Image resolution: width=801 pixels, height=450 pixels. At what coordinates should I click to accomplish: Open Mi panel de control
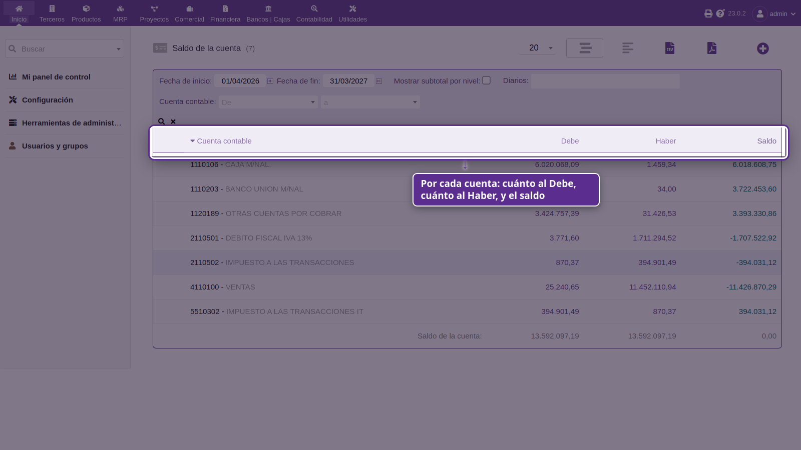pos(56,77)
